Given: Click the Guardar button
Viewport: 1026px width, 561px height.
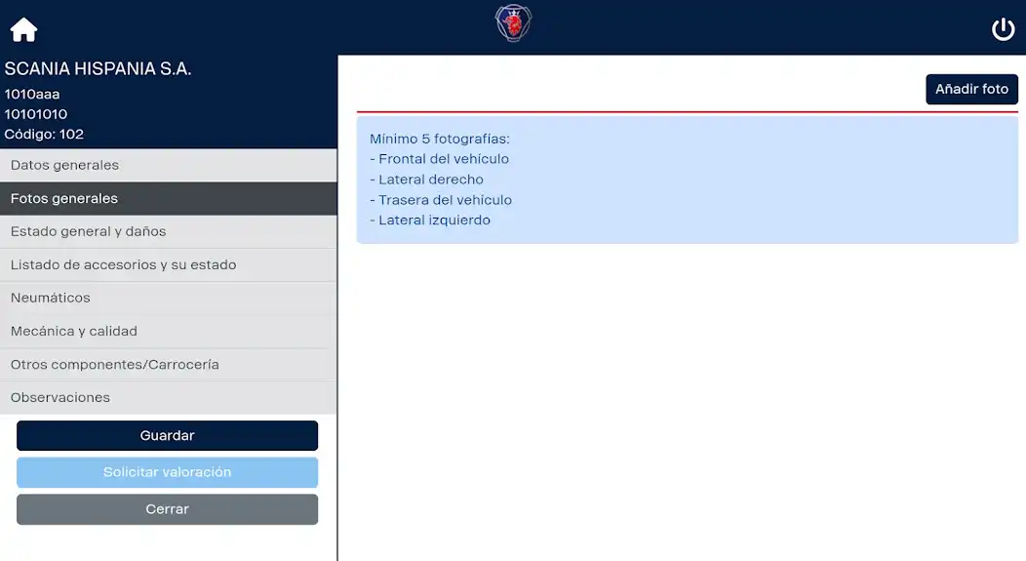Looking at the screenshot, I should (168, 435).
